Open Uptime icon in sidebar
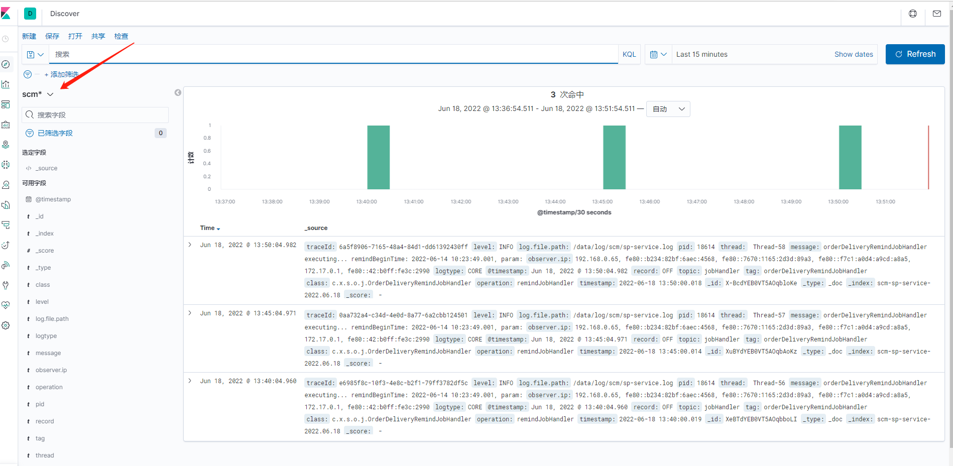This screenshot has height=466, width=953. 6,245
